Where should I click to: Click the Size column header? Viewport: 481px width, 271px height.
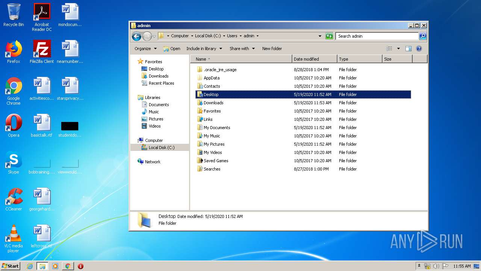[397, 59]
